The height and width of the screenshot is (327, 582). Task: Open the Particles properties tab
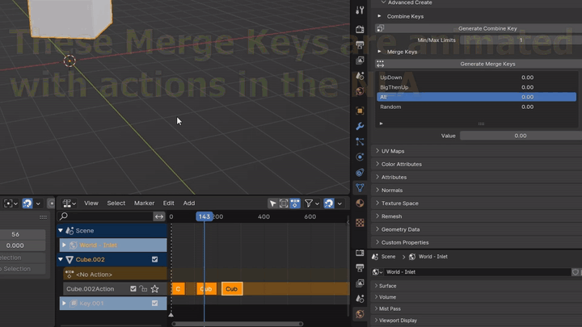[360, 141]
